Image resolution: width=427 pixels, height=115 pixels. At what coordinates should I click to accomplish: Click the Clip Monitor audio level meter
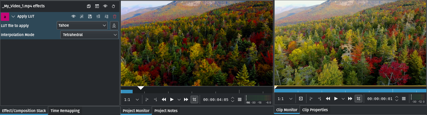418,99
